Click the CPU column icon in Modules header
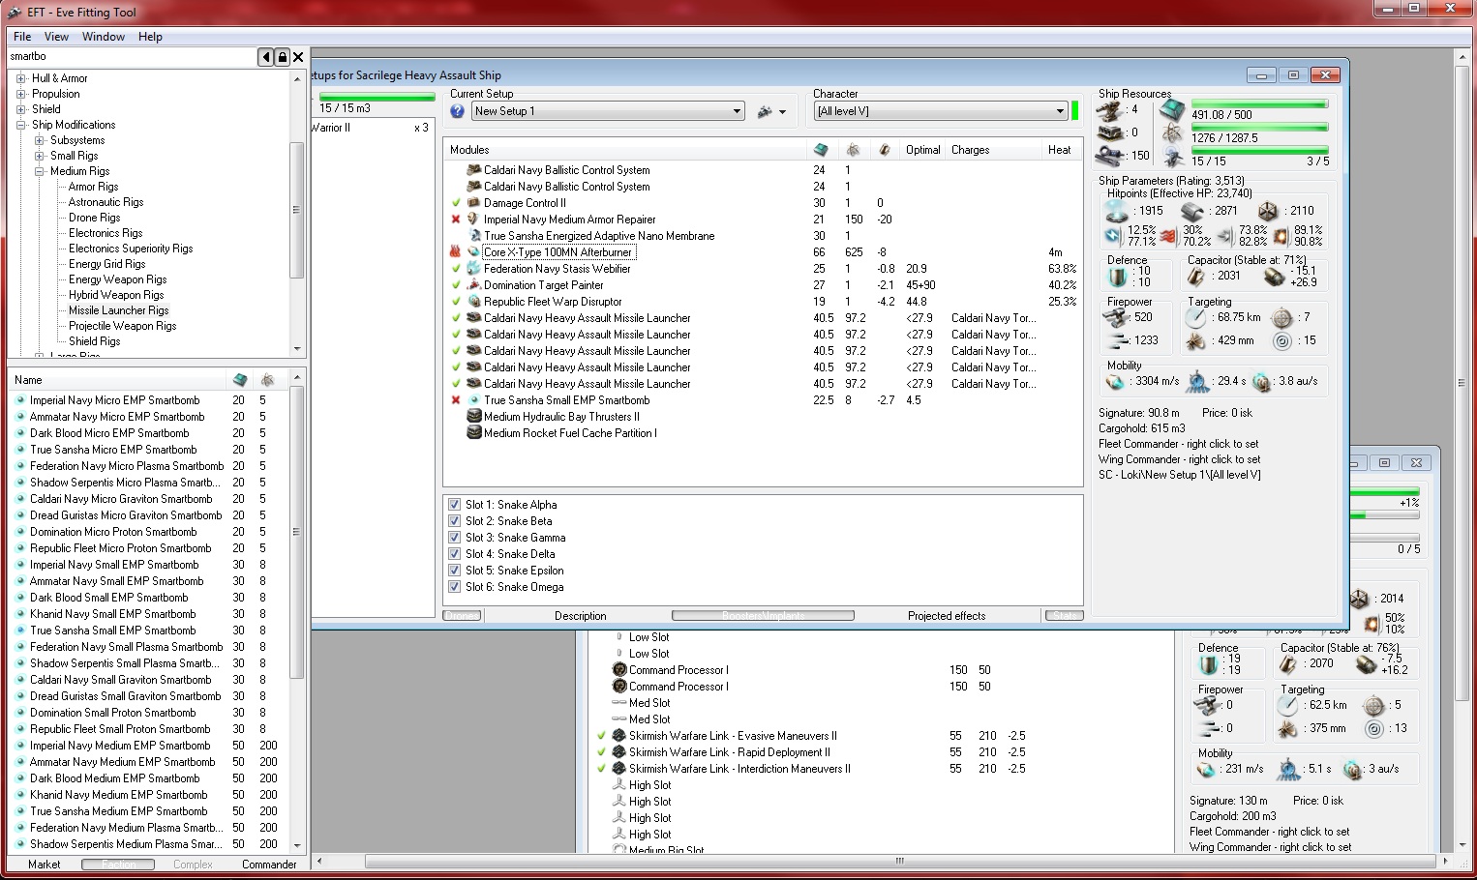The height and width of the screenshot is (880, 1477). pyautogui.click(x=821, y=150)
